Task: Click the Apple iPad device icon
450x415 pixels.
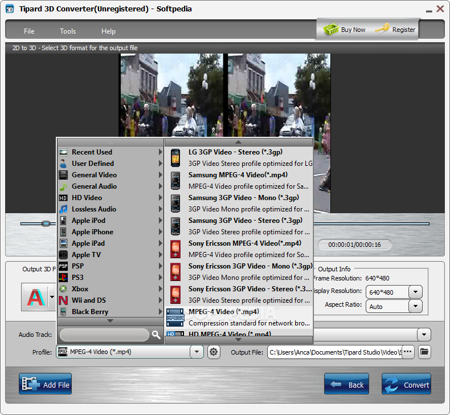Action: 63,243
